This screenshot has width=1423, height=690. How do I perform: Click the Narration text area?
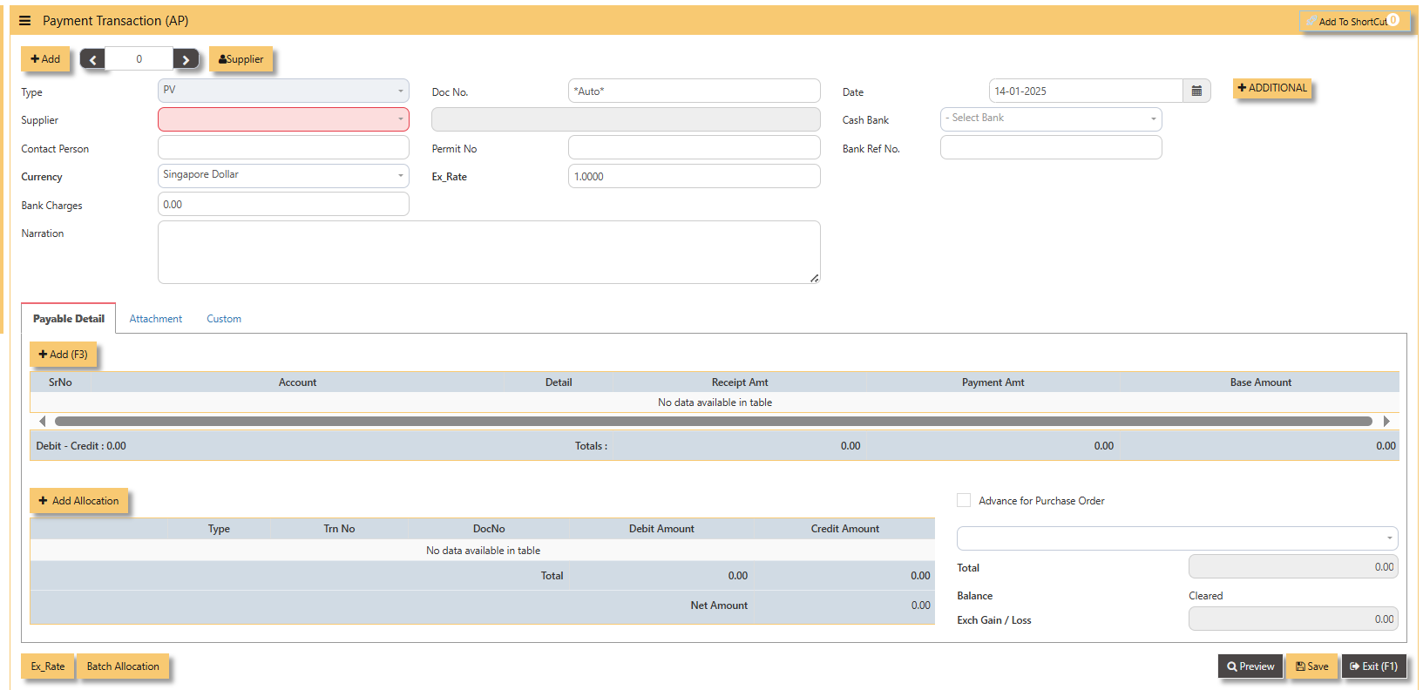click(489, 253)
